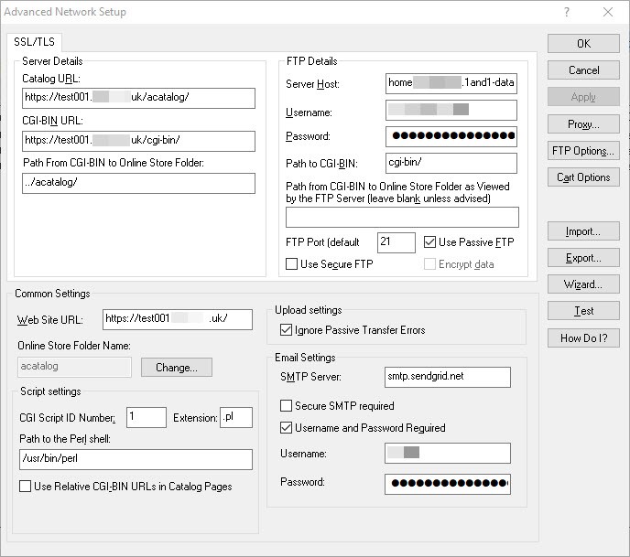Click Change for Online Store Folder

click(x=176, y=367)
